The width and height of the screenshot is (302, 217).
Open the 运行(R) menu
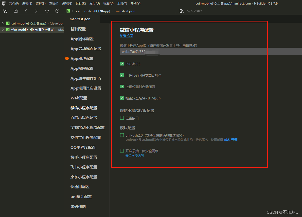click(81, 4)
